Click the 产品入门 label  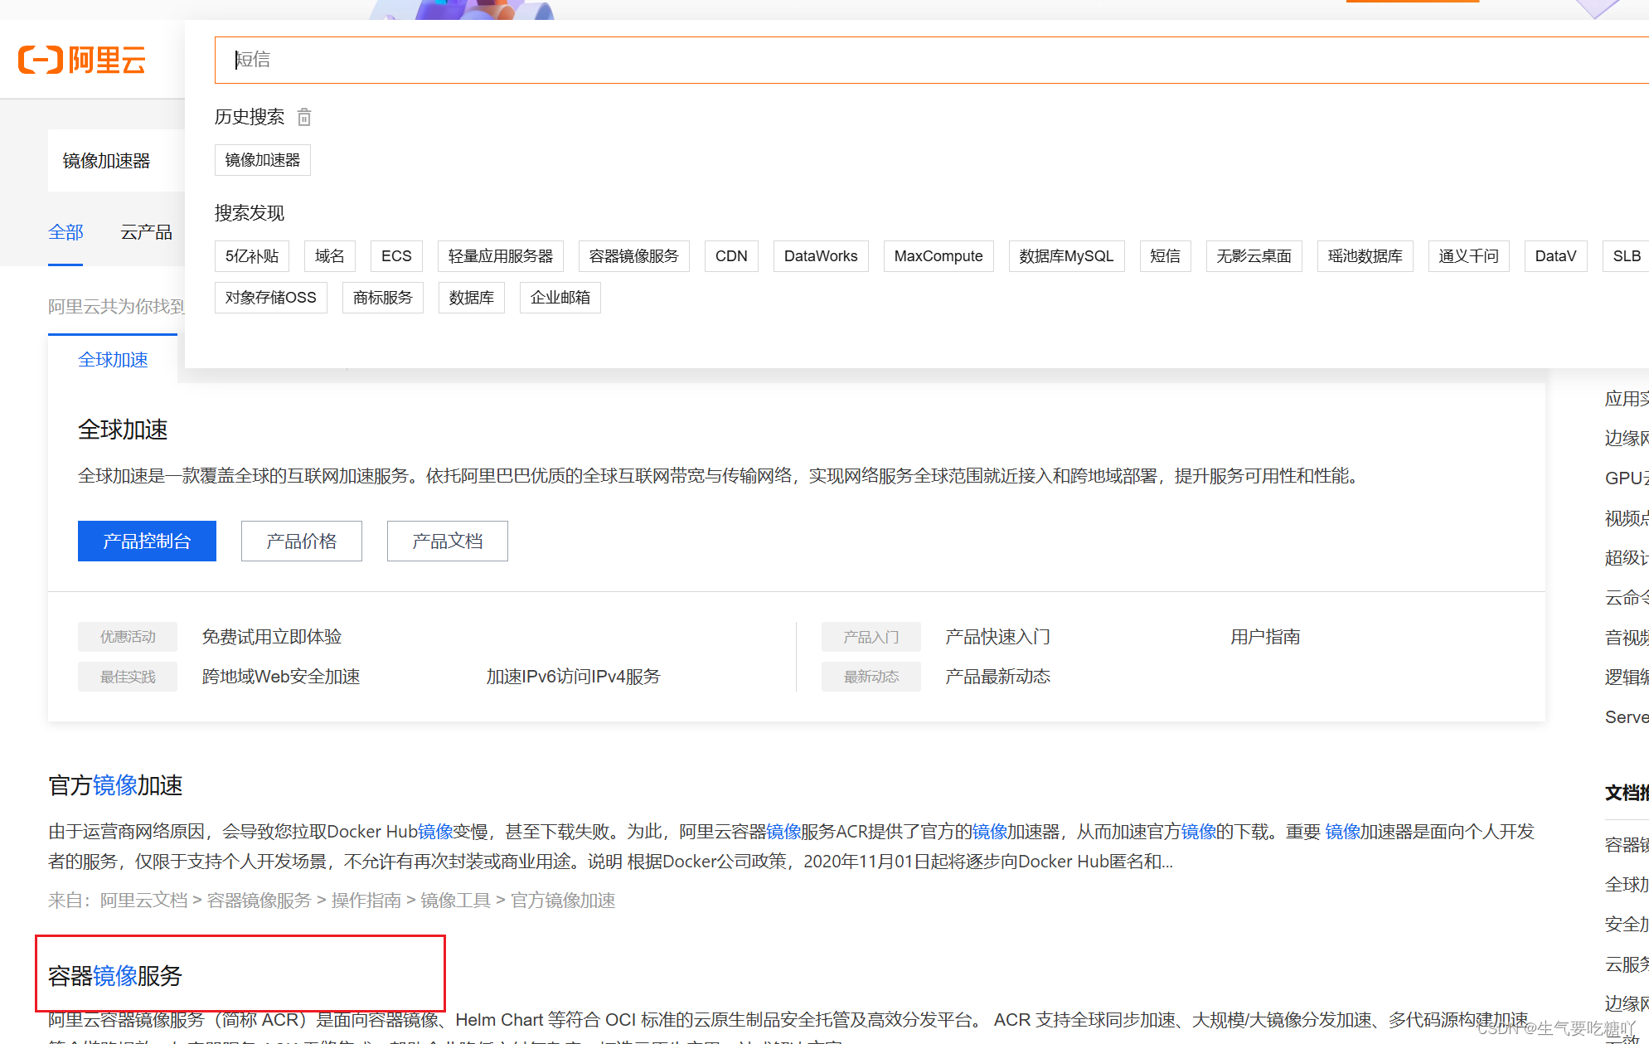pos(871,637)
